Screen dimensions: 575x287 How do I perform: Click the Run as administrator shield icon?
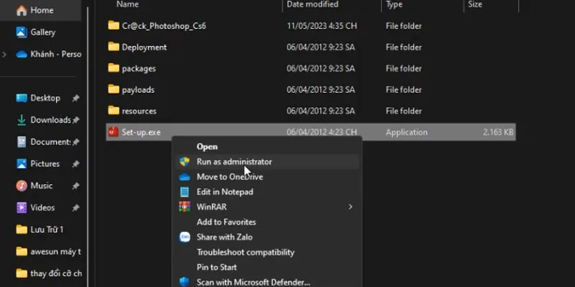pyautogui.click(x=184, y=162)
